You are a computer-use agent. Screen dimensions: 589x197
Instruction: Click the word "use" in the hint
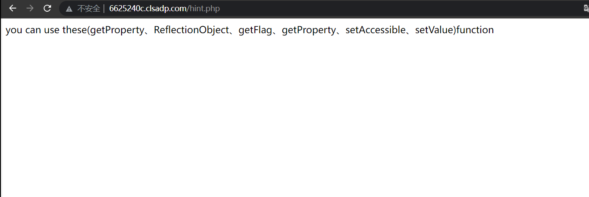[x=52, y=30]
